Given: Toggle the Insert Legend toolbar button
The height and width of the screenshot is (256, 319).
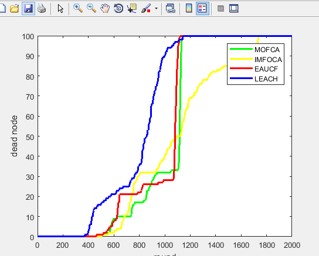Looking at the screenshot, I should pos(202,9).
